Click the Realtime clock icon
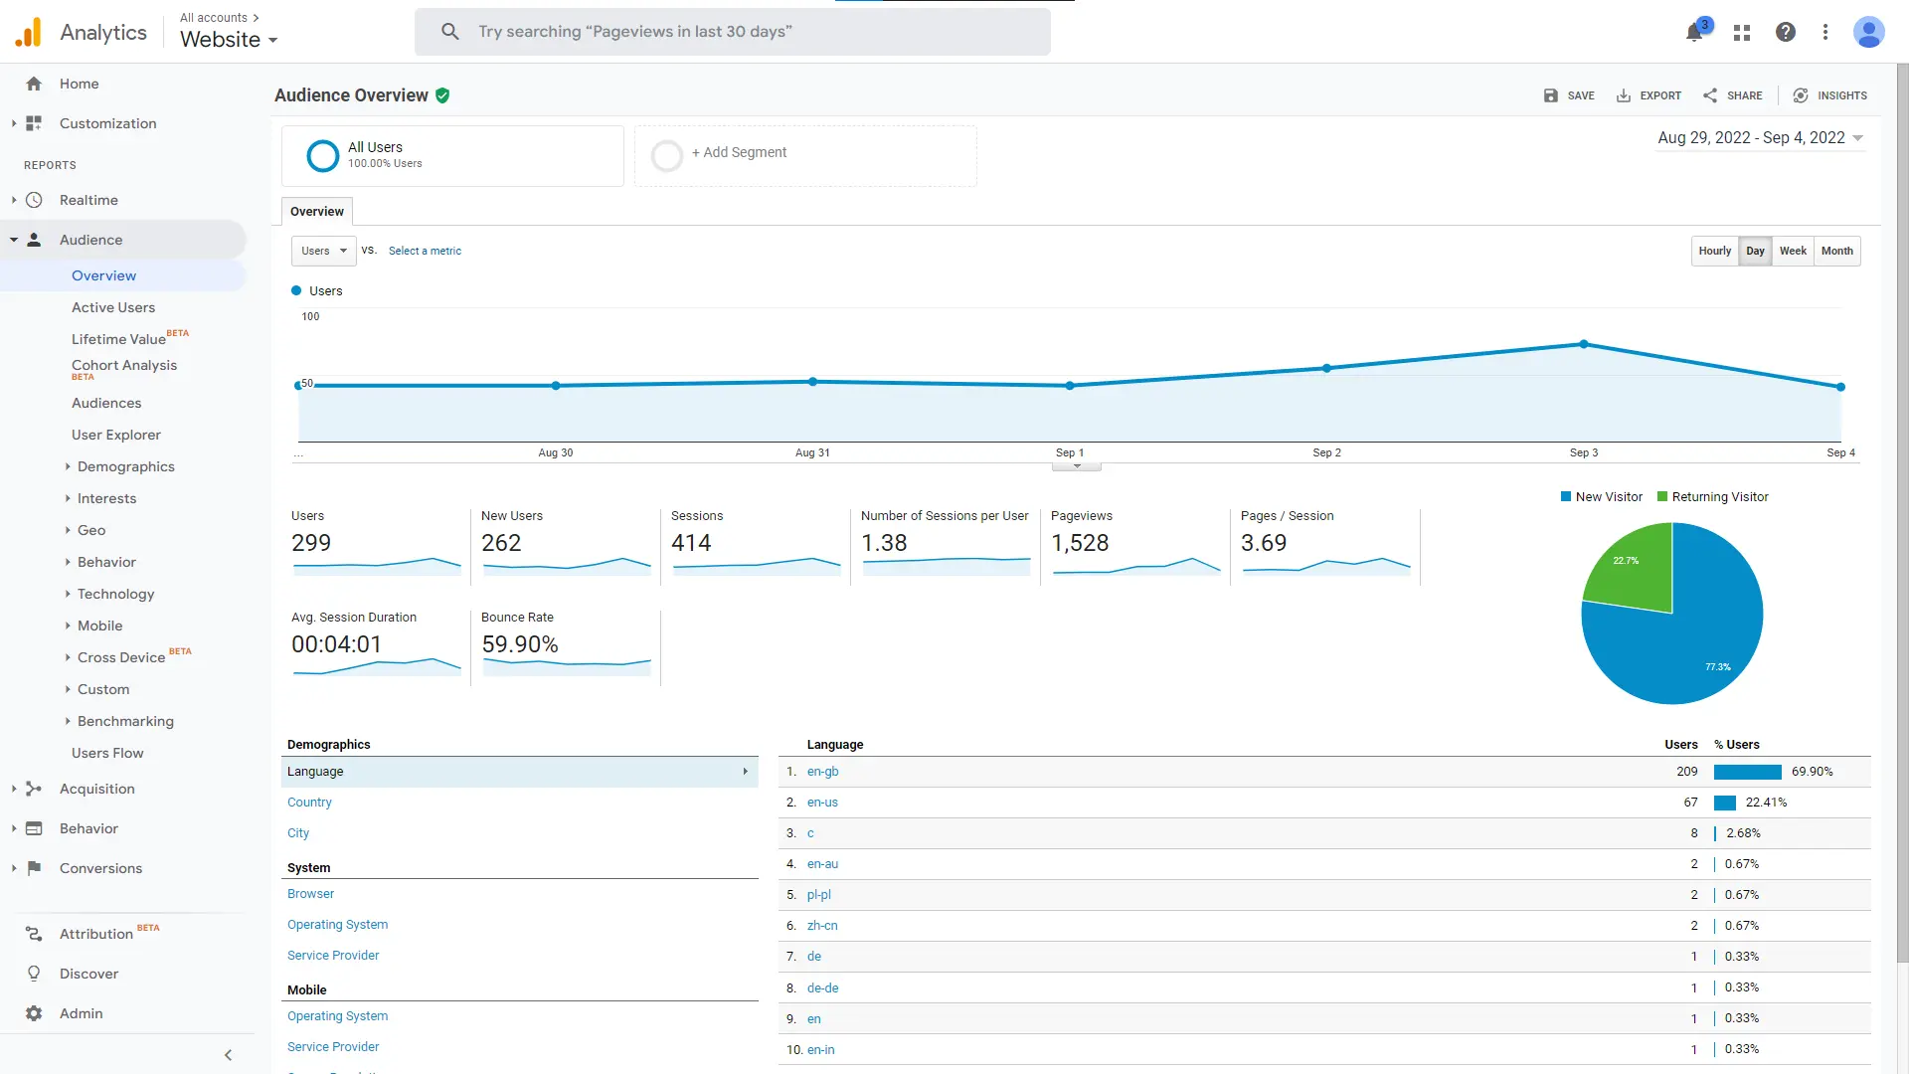Screen dimensions: 1909x1074 pos(34,200)
